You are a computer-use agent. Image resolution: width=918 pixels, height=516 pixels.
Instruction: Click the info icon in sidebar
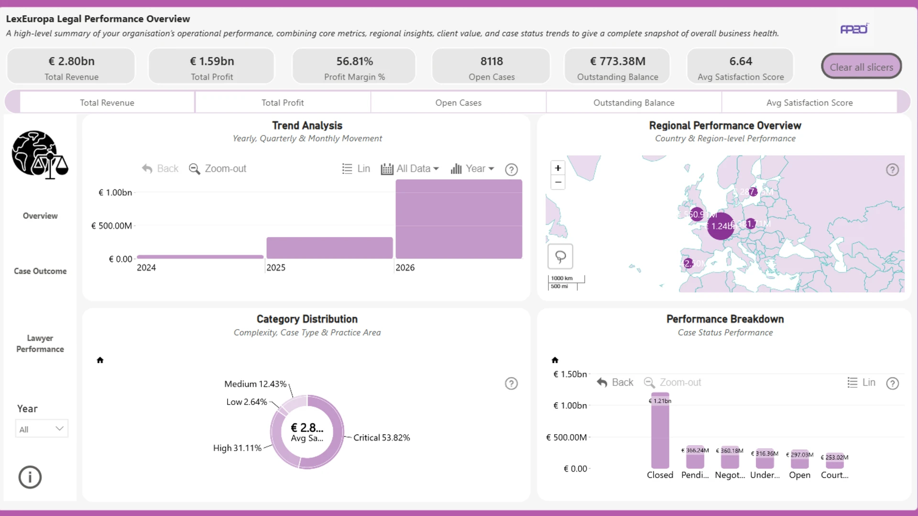[30, 477]
